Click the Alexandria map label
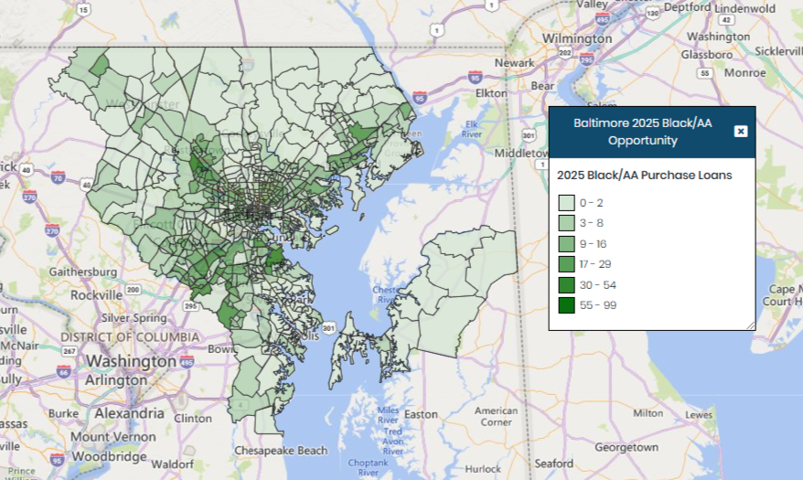803x480 pixels. click(x=130, y=413)
